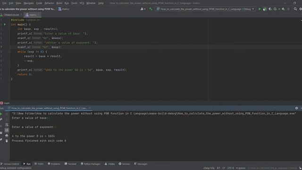Viewport: 302px width, 170px height.
Task: Click the wrench icon in the Run panel
Action: (1, 119)
